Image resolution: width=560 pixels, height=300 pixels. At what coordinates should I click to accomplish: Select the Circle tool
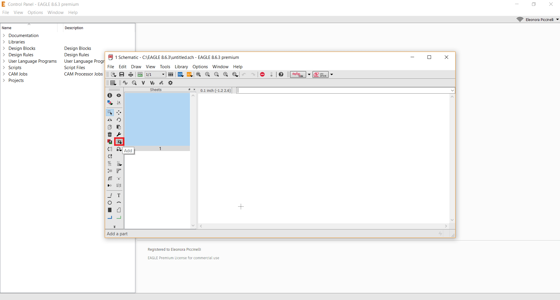[x=110, y=203]
